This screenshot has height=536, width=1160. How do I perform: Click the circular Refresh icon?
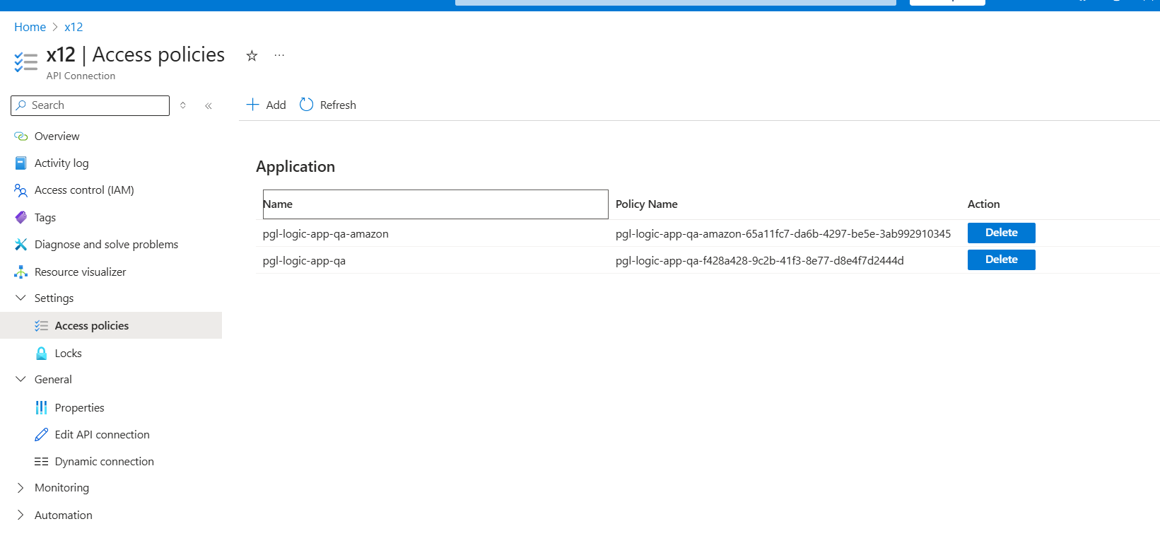(306, 105)
